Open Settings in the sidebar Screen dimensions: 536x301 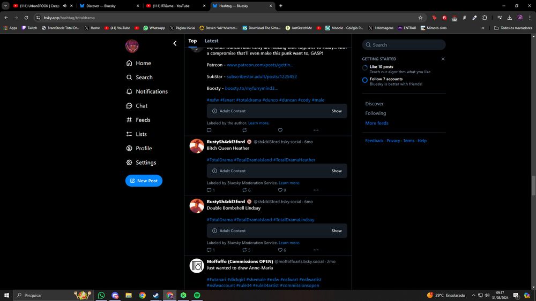(x=141, y=163)
